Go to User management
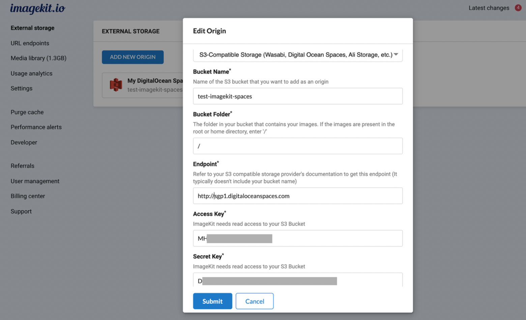Screen dimensions: 526x320 pos(35,181)
